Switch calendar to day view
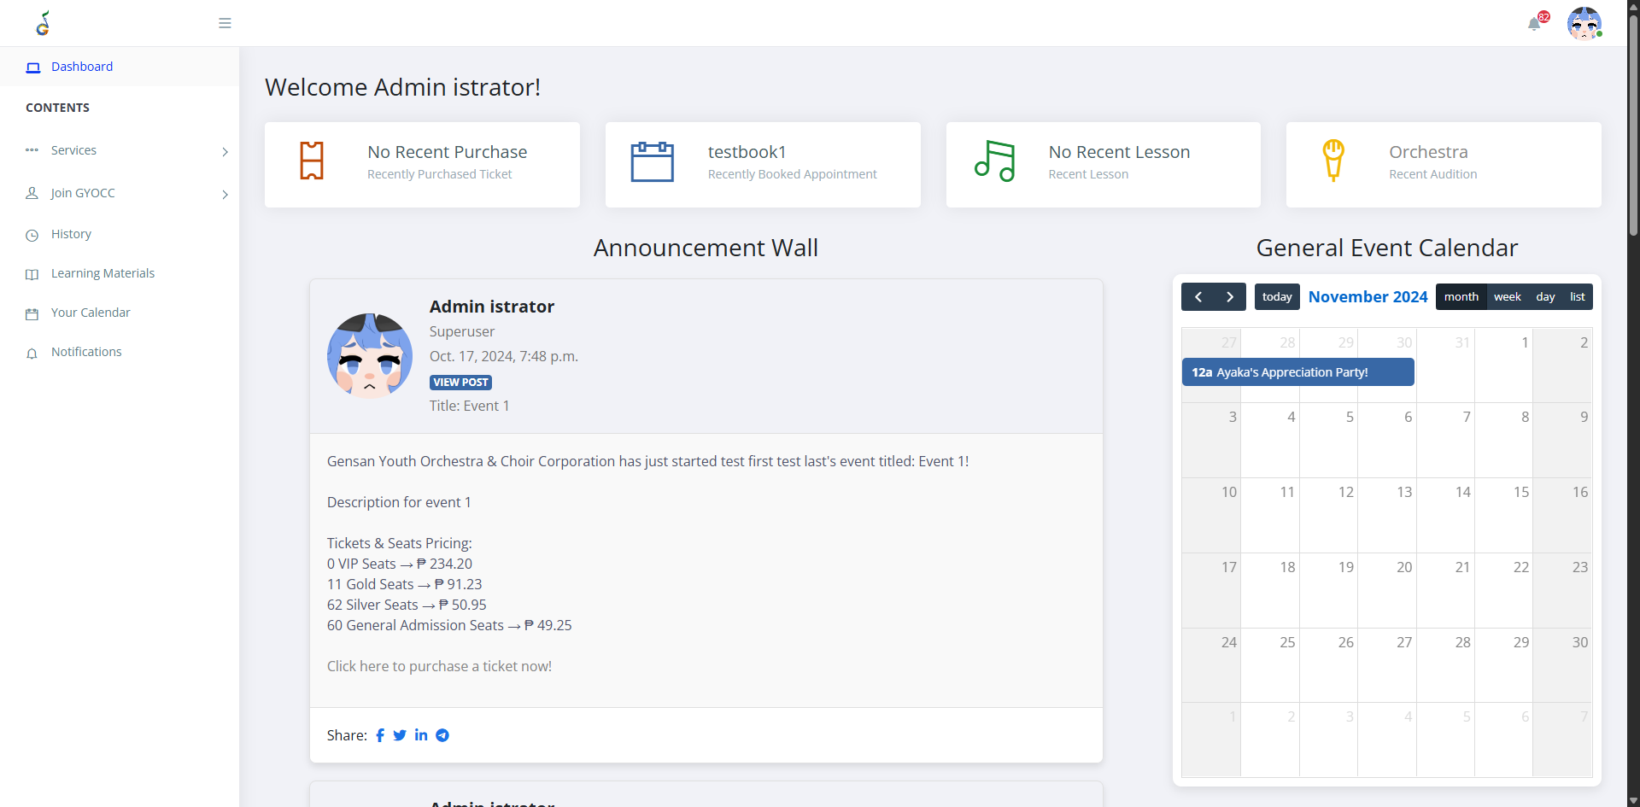Image resolution: width=1640 pixels, height=807 pixels. click(1545, 297)
